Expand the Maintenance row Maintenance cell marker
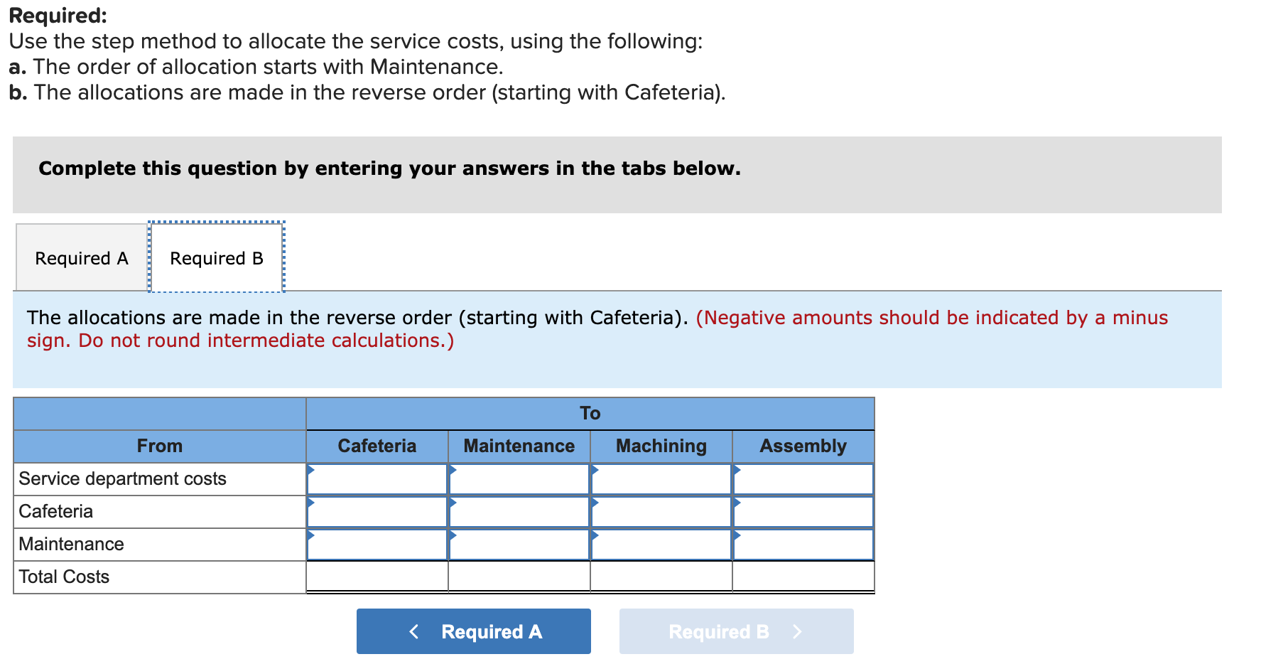This screenshot has width=1283, height=664. click(x=453, y=536)
